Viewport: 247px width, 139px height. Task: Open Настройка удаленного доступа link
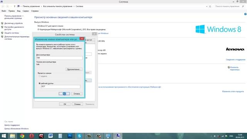pos(14,28)
